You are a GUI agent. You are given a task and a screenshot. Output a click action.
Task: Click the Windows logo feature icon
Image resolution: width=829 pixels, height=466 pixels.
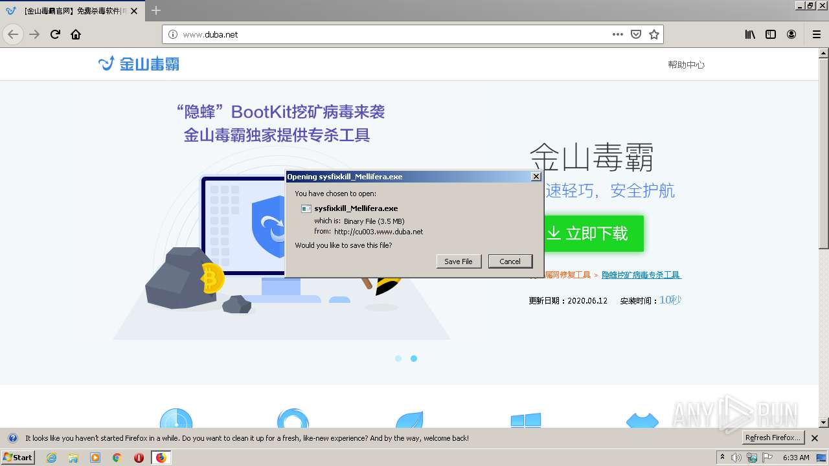click(526, 420)
